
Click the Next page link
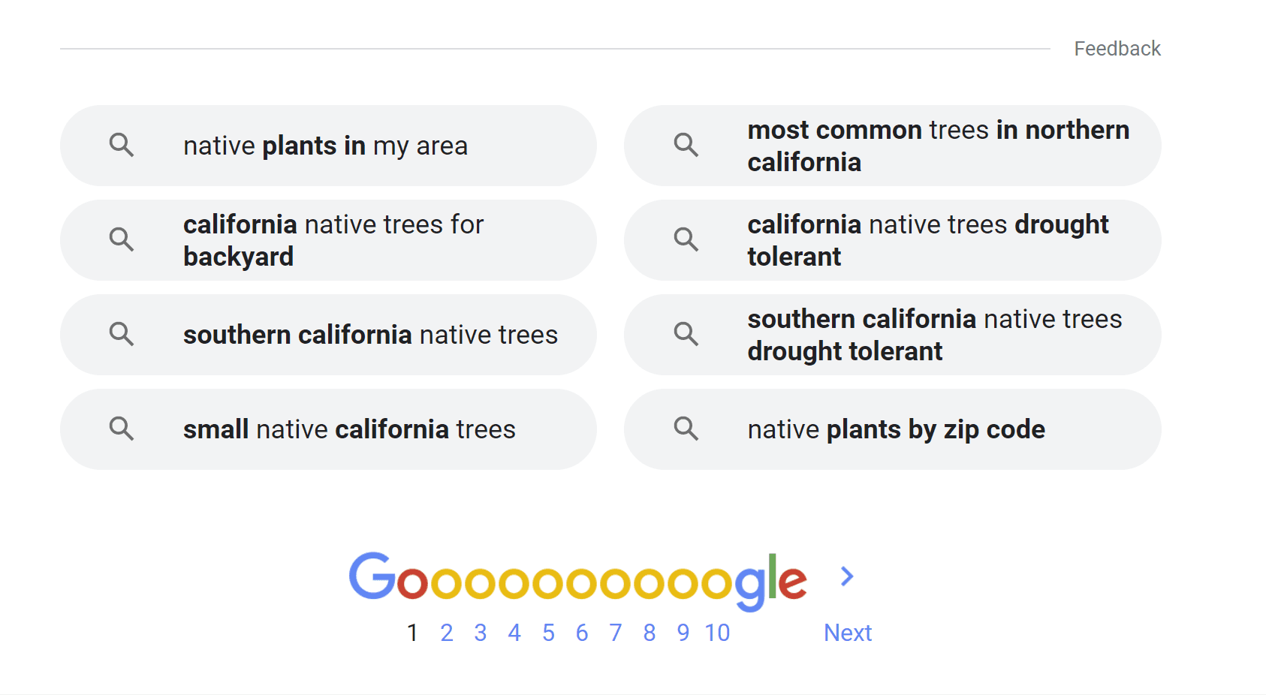pyautogui.click(x=847, y=633)
